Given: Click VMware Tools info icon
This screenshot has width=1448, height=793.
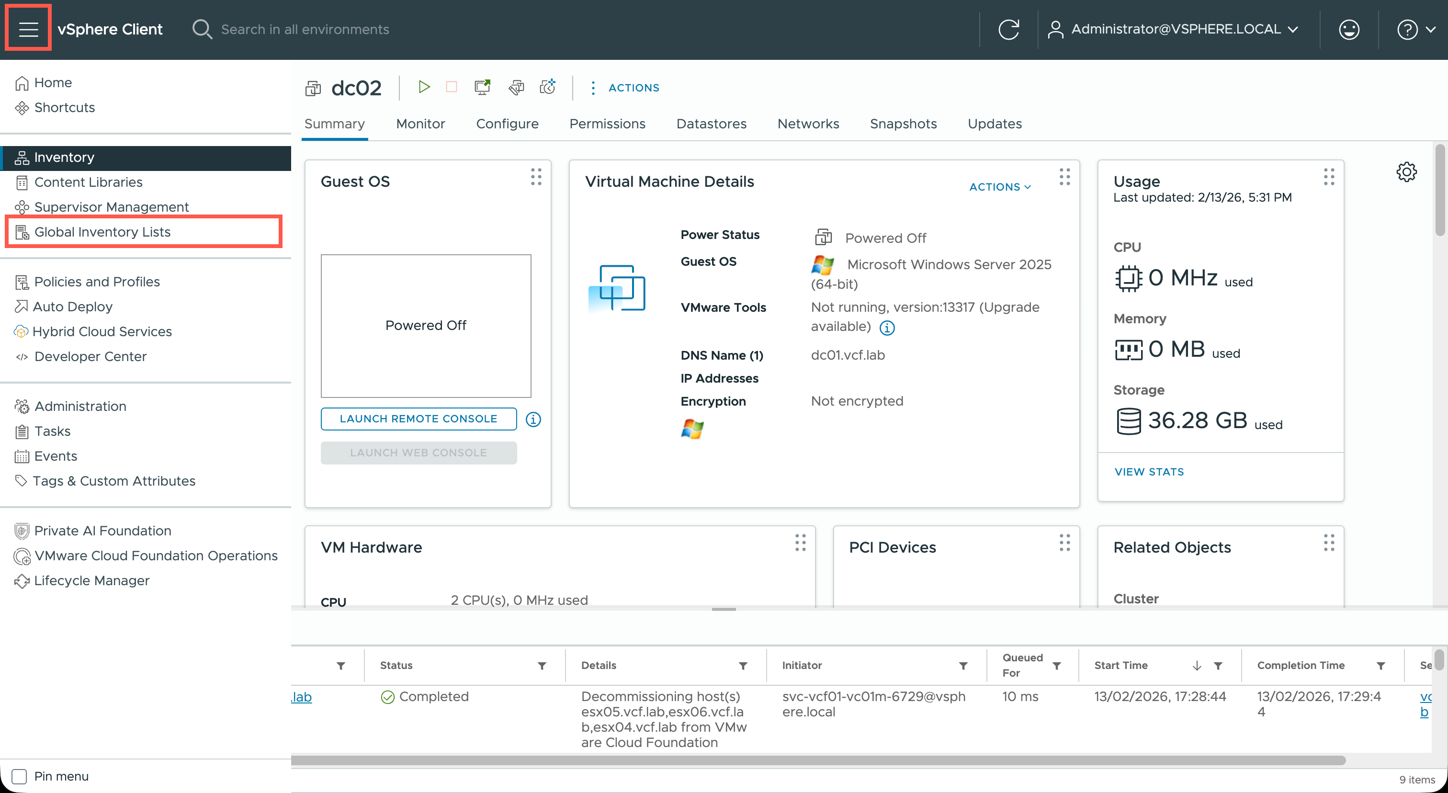Looking at the screenshot, I should (x=886, y=328).
